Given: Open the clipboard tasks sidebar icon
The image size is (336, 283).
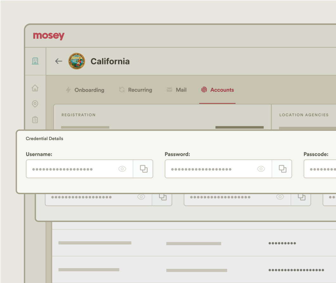Looking at the screenshot, I should point(35,120).
